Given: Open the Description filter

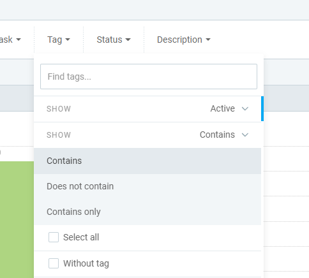Looking at the screenshot, I should tap(184, 40).
